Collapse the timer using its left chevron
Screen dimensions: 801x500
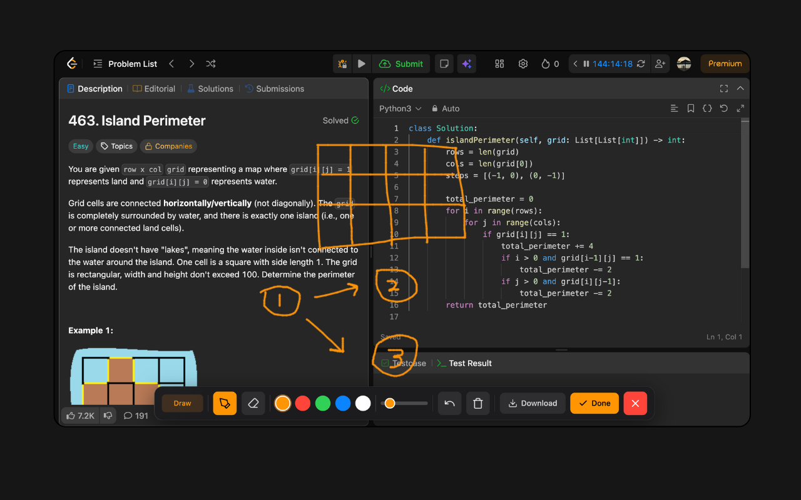tap(575, 63)
